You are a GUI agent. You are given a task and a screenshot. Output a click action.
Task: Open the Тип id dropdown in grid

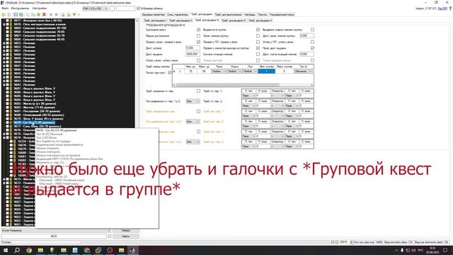tap(303, 71)
